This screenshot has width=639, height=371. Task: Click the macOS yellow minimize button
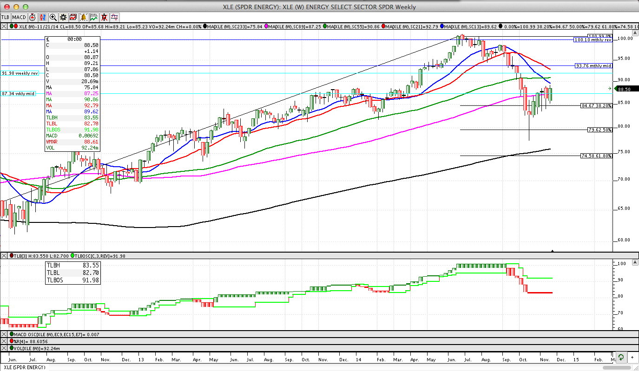point(16,7)
